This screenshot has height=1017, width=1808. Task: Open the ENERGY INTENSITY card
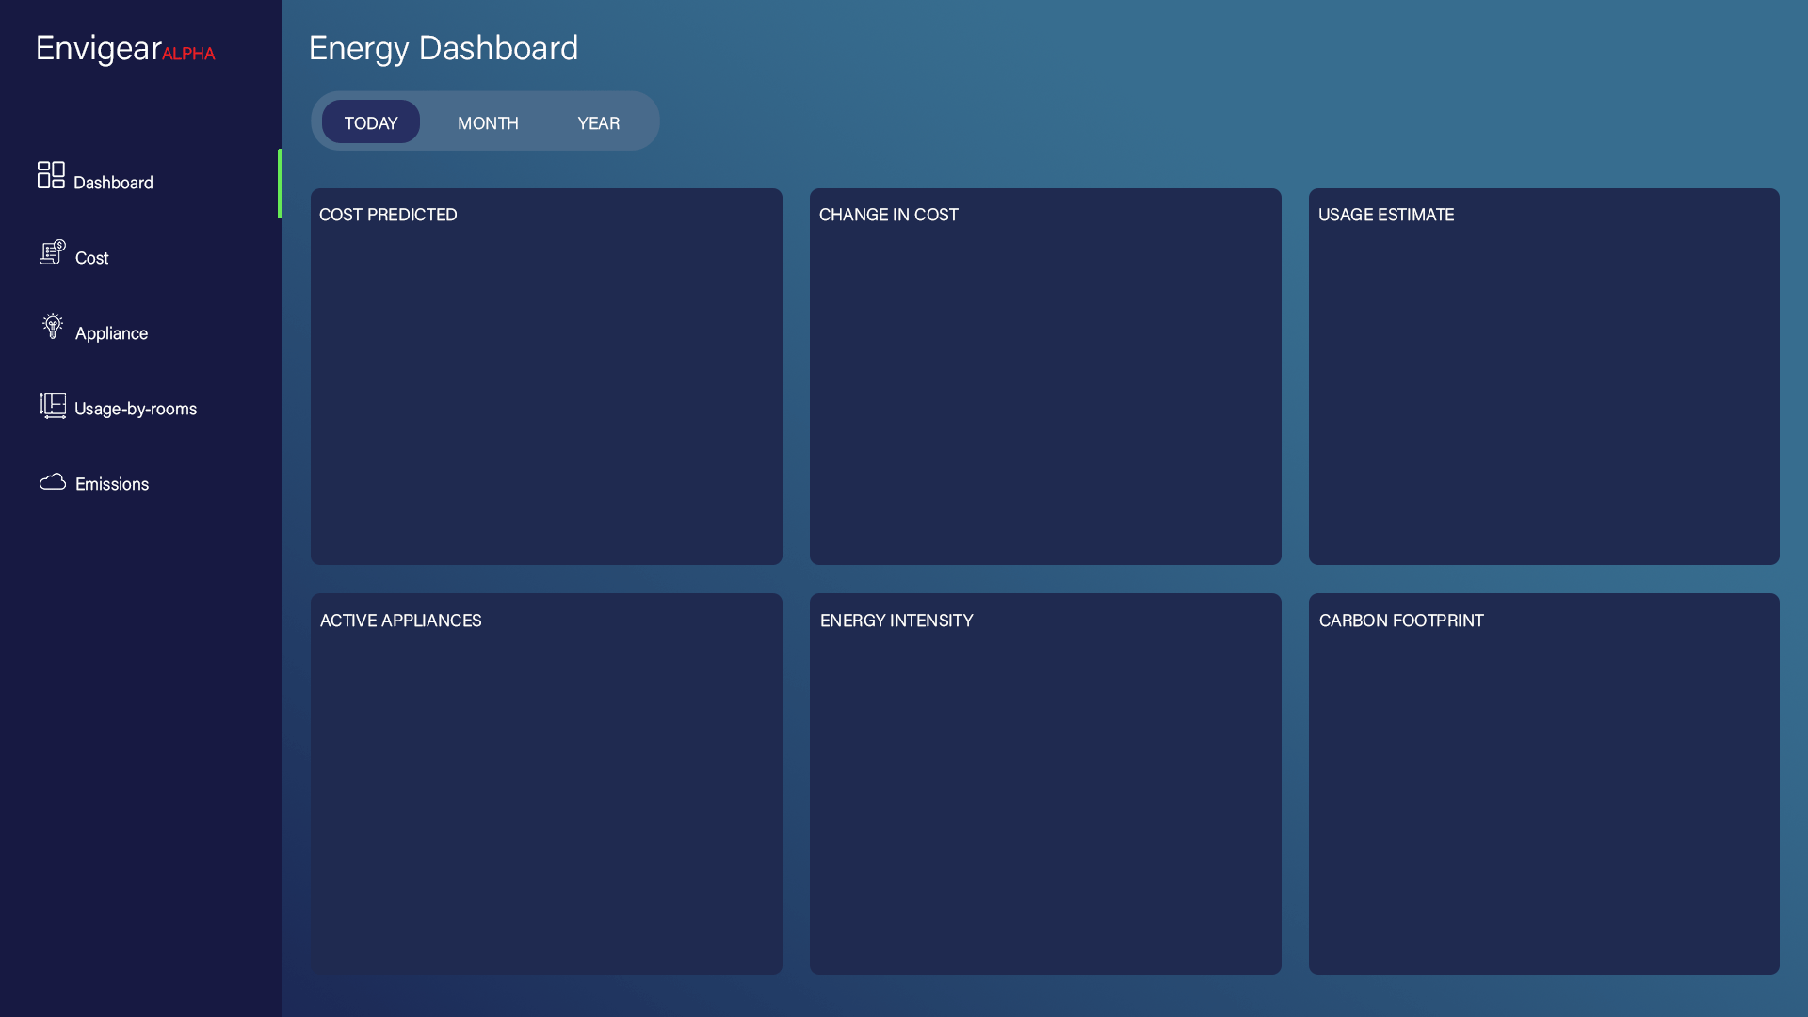pyautogui.click(x=1045, y=783)
